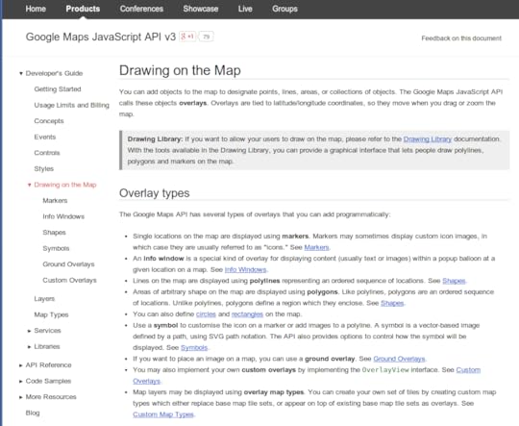Viewport: 519px width, 426px height.
Task: Open Map Types in sidebar
Action: click(x=51, y=314)
